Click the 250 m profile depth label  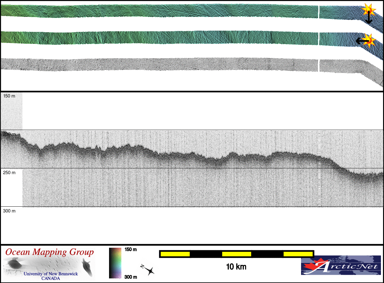9,173
